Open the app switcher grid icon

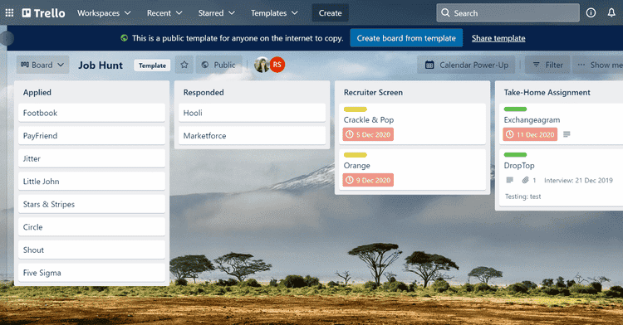pyautogui.click(x=9, y=13)
